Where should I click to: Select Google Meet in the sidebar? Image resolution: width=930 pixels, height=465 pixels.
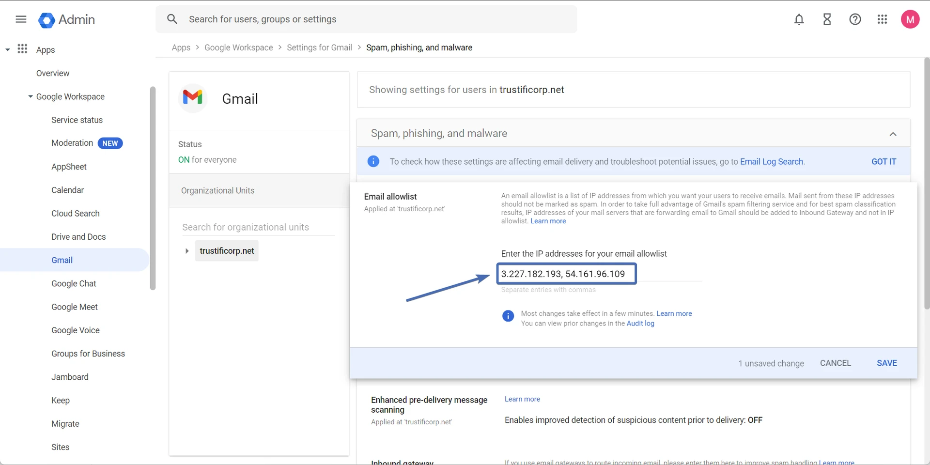coord(74,307)
